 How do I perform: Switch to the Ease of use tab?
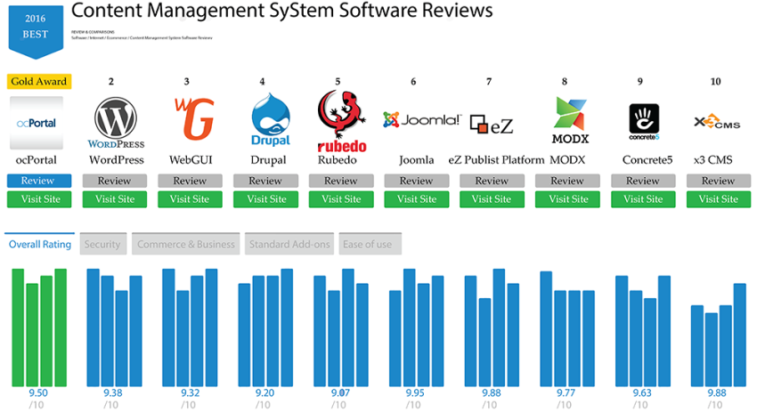pos(370,244)
